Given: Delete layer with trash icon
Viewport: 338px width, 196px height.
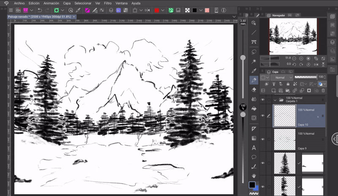Looking at the screenshot, I should 324,90.
